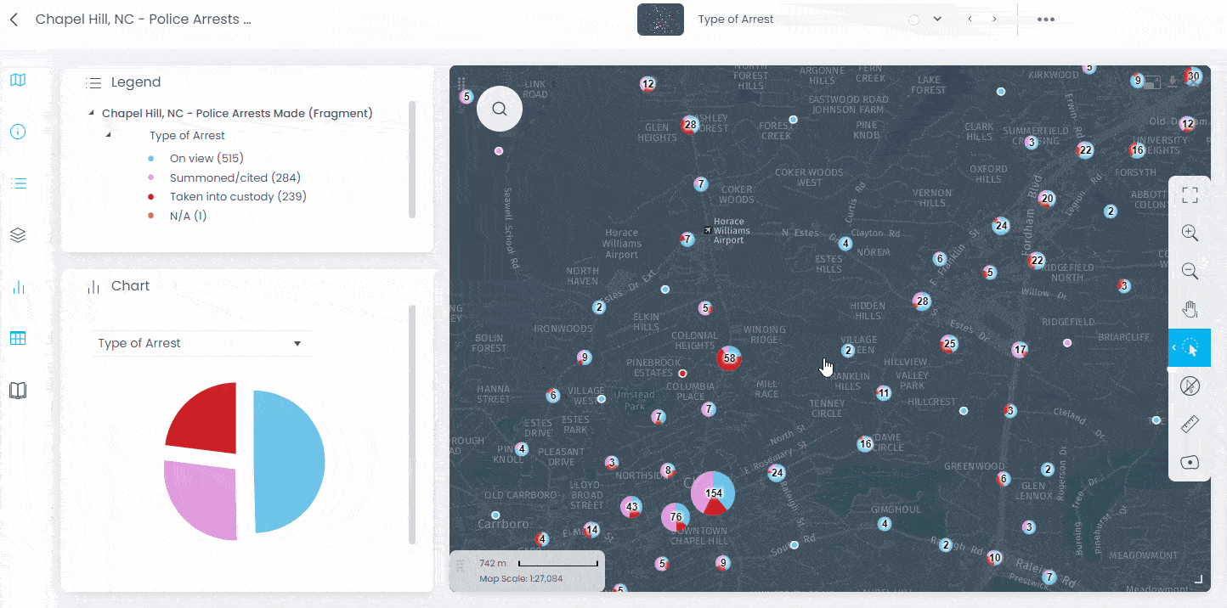Click the map panel drag handle dots
This screenshot has width=1227, height=608.
[x=461, y=83]
